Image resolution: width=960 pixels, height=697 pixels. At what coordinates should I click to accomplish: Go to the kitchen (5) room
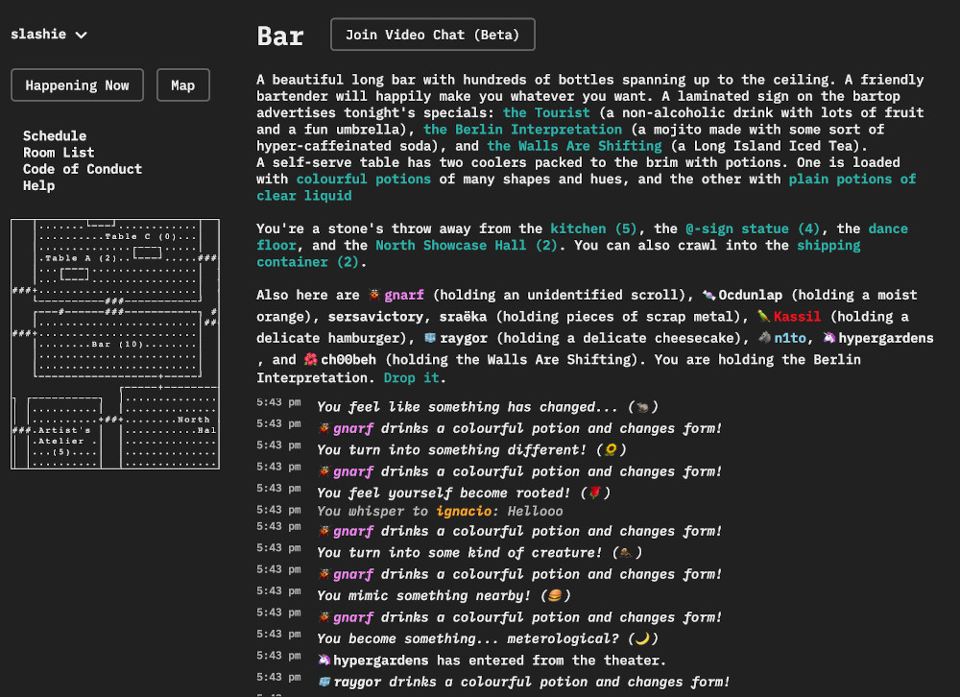click(x=593, y=229)
